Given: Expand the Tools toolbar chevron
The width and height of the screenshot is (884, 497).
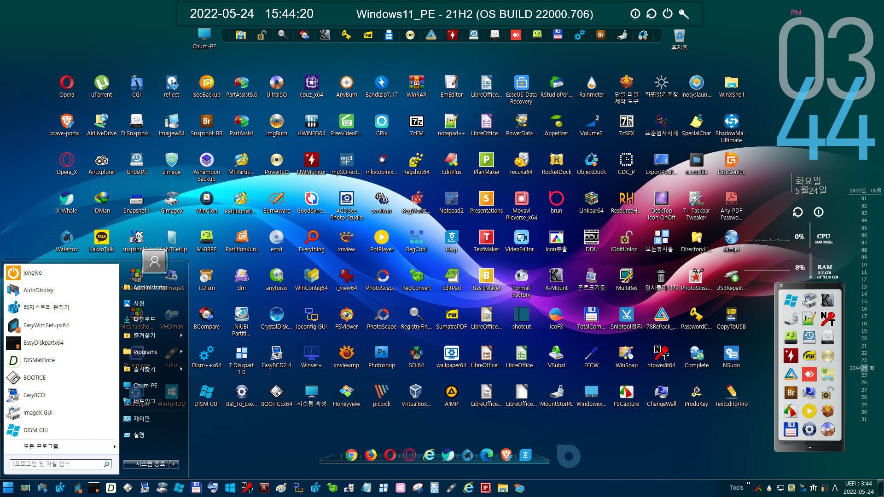Looking at the screenshot, I should 748,483.
